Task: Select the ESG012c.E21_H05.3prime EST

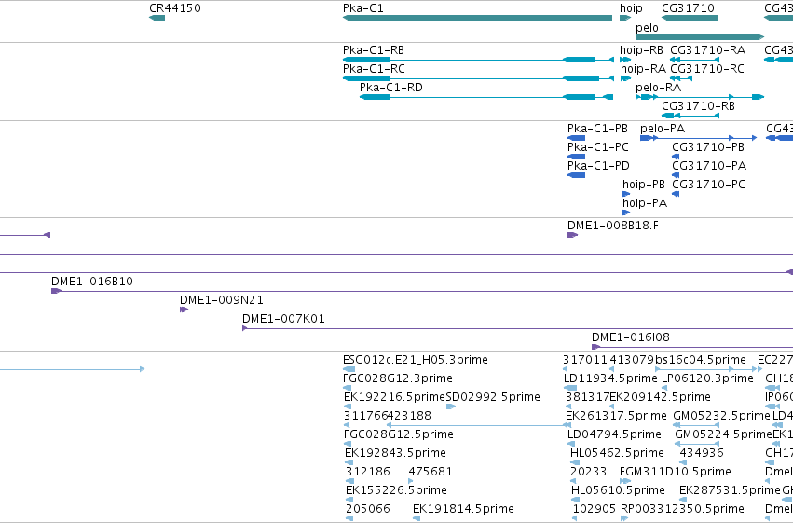Action: click(349, 369)
